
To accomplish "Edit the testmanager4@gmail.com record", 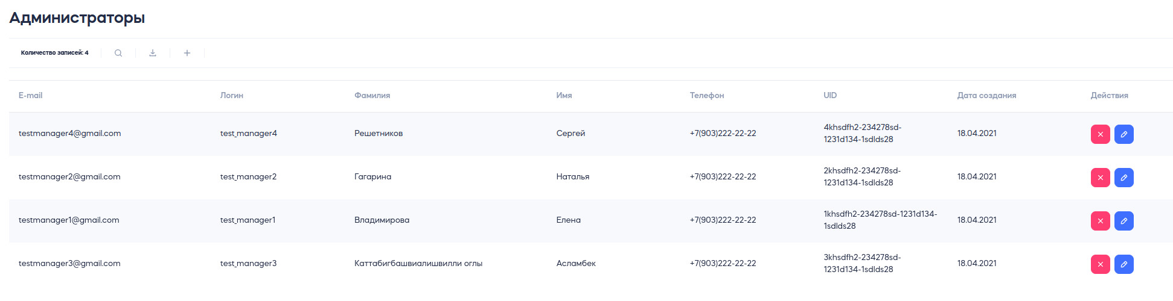I will (x=1124, y=134).
